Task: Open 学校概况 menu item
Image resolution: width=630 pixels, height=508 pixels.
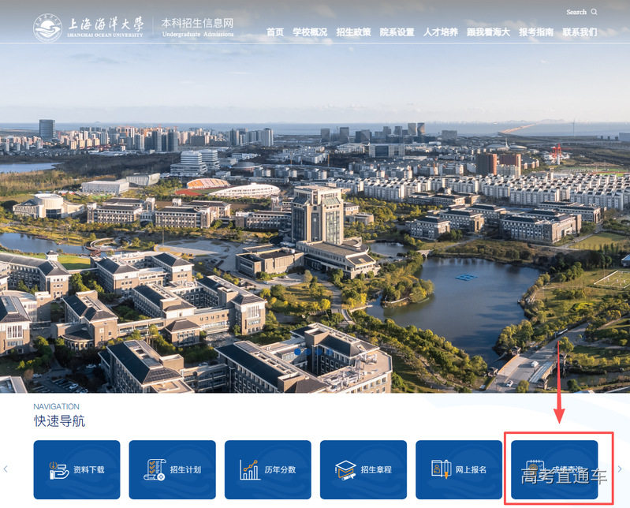Action: [x=309, y=32]
